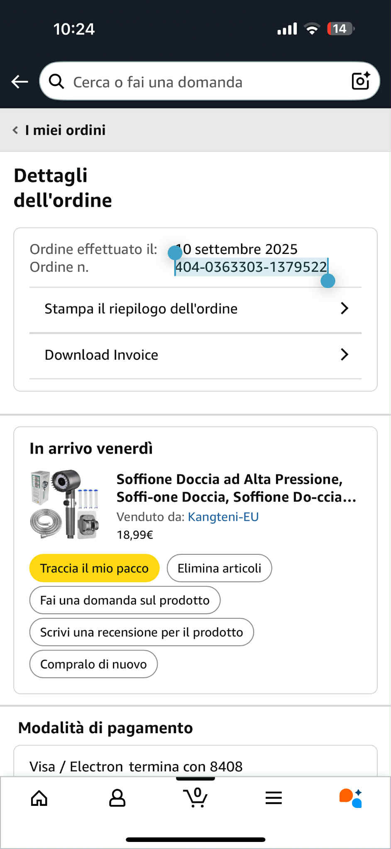Open the account profile icon
This screenshot has height=849, width=391.
pos(117,798)
